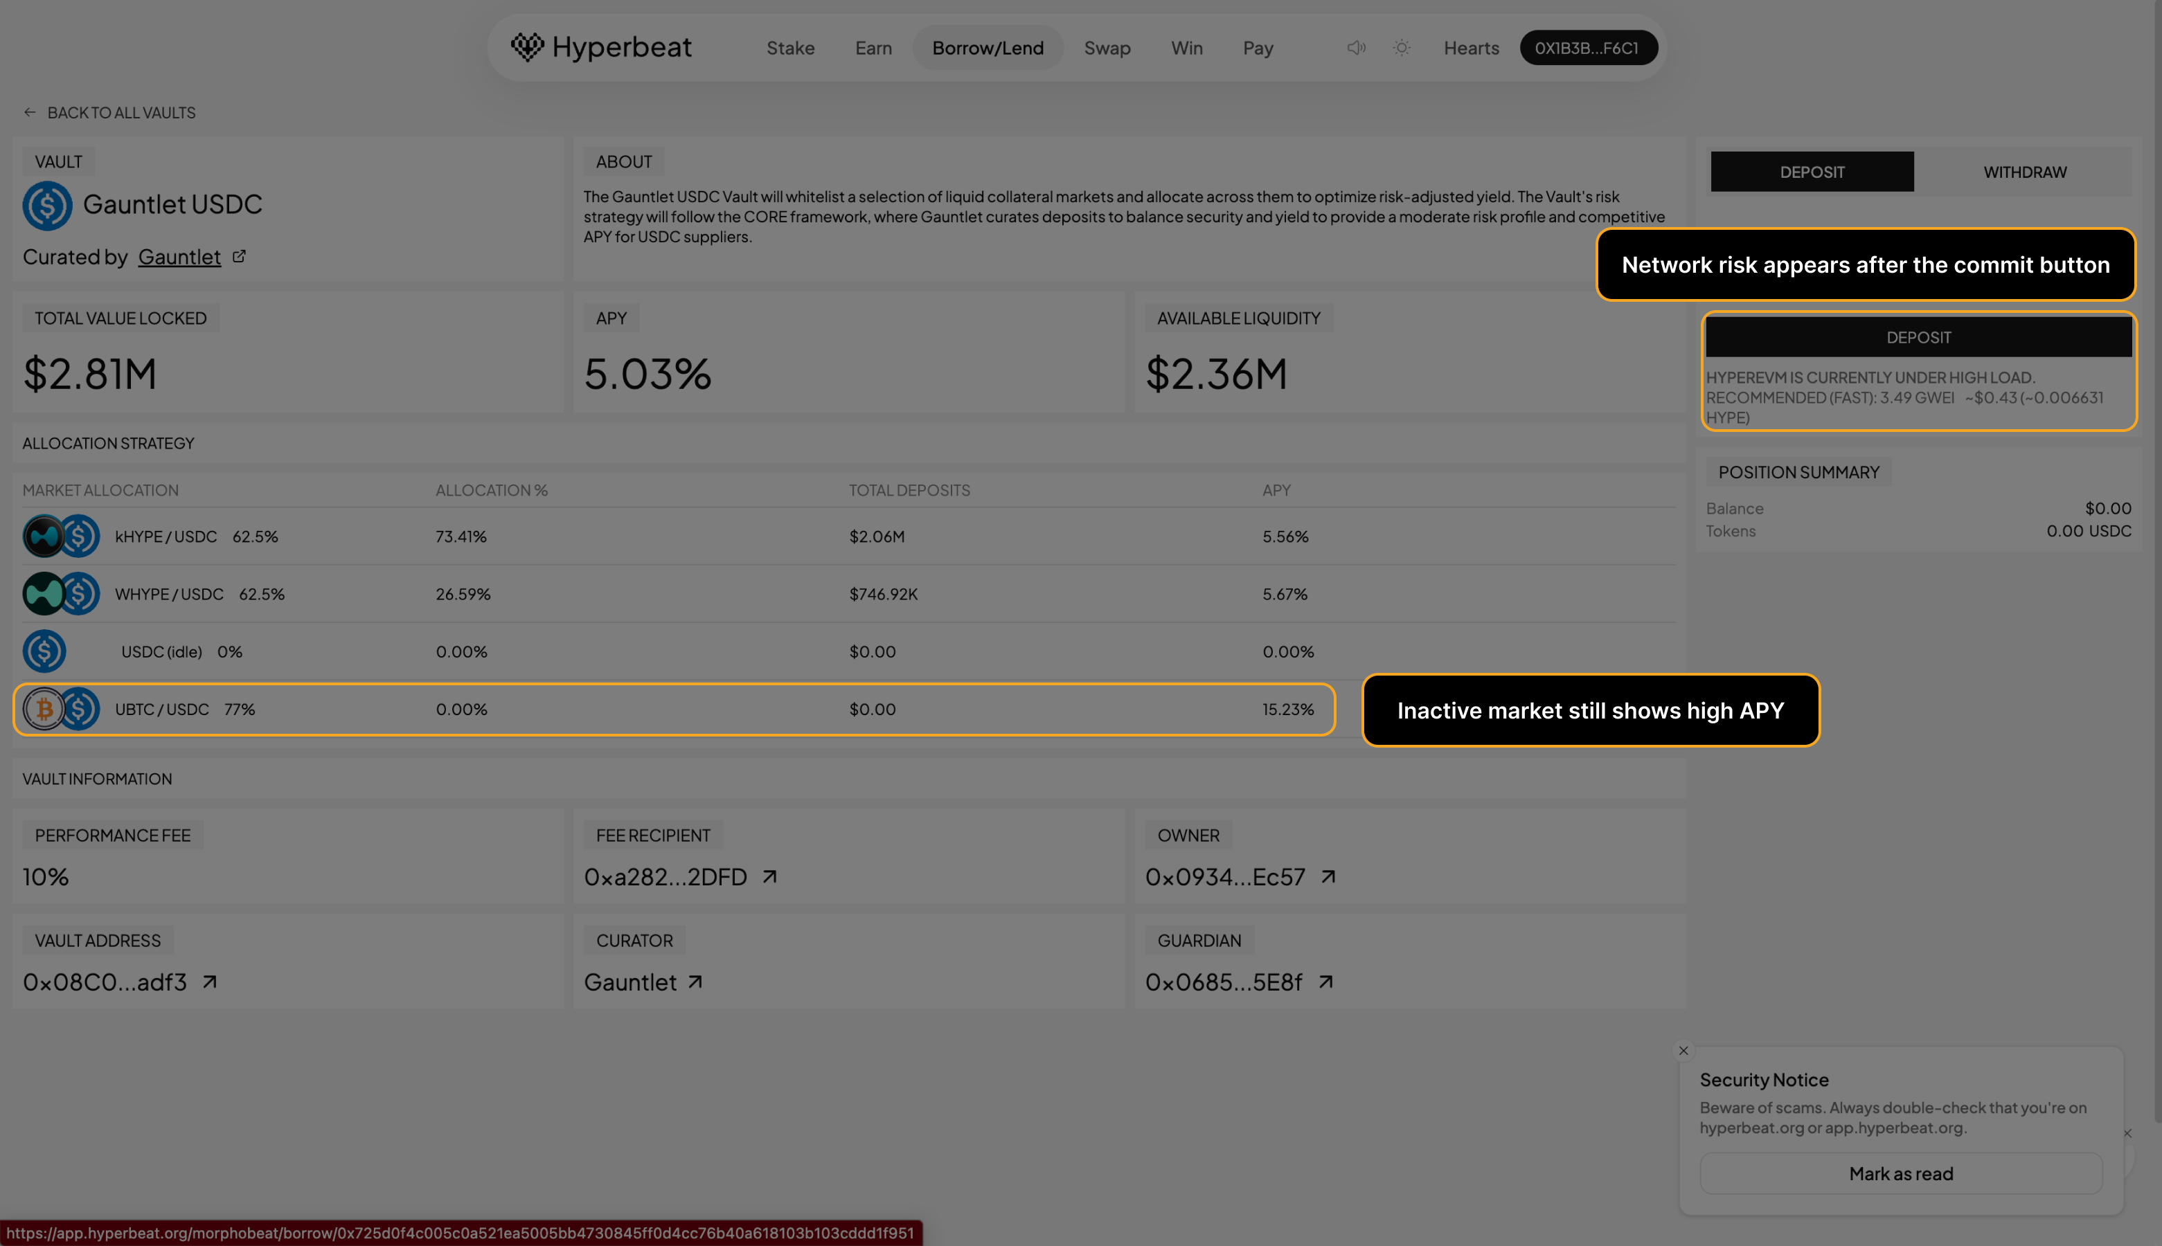Click the Allocation % column header
The image size is (2162, 1246).
click(491, 490)
